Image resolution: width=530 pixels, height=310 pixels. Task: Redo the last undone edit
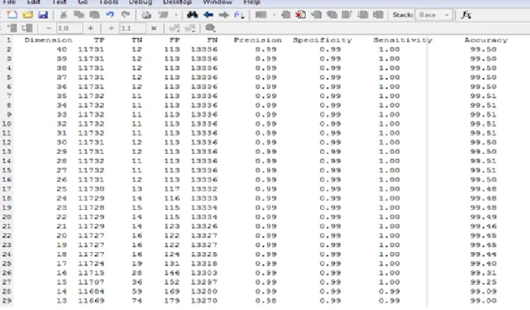click(125, 14)
